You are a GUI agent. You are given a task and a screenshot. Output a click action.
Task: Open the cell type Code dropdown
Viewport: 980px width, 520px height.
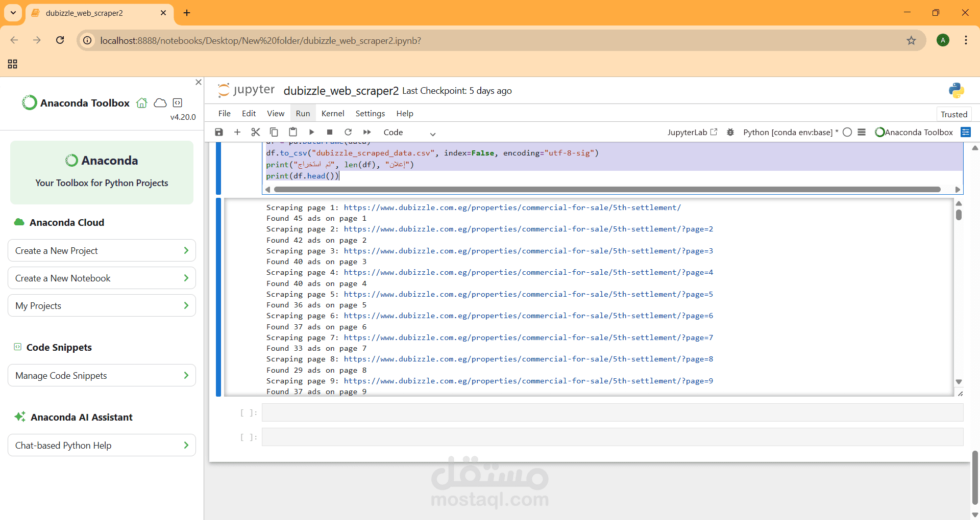(x=409, y=133)
